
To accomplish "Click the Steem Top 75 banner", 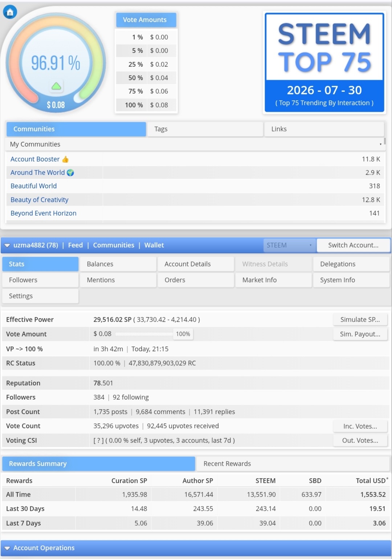I will pos(324,63).
